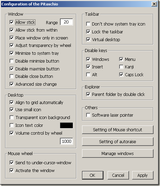160x186 pixels.
Task: Click the Range input field
Action: [x=66, y=22]
